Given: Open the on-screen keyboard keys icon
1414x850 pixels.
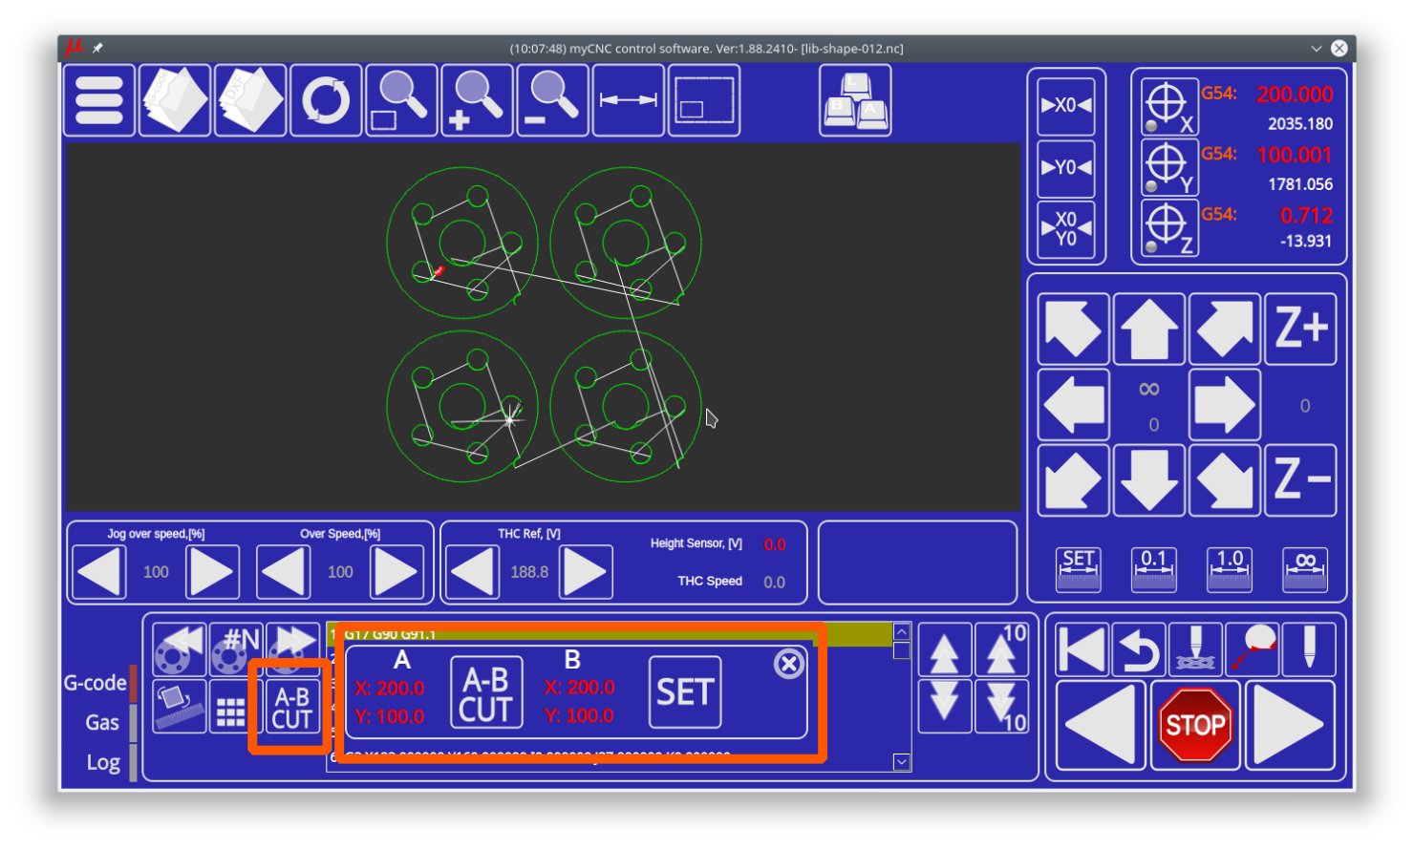Looking at the screenshot, I should click(855, 100).
